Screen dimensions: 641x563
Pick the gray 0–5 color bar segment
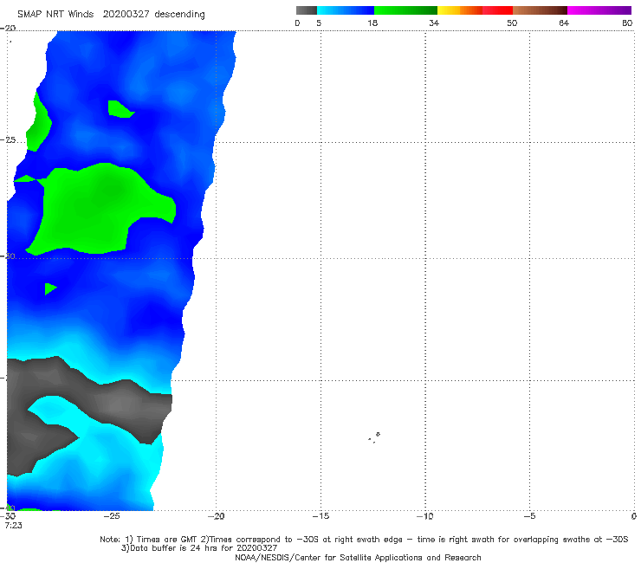306,10
